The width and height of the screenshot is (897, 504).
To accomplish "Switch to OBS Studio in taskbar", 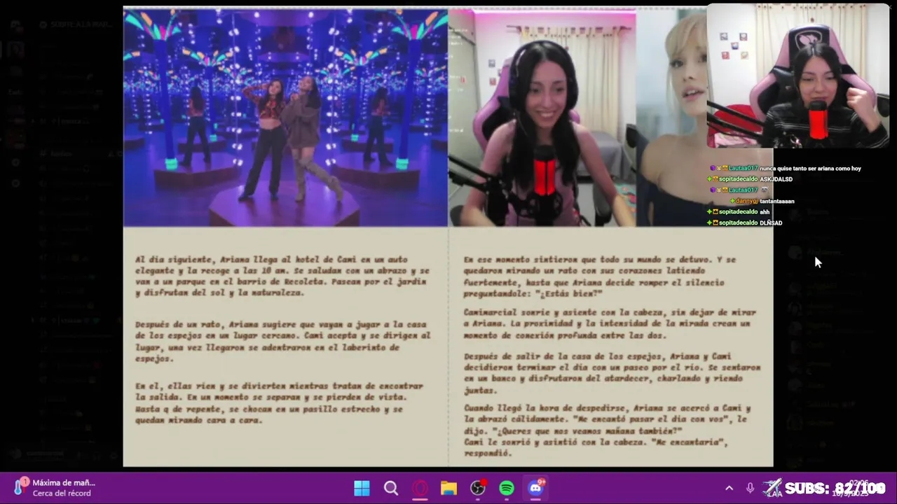I will [478, 488].
